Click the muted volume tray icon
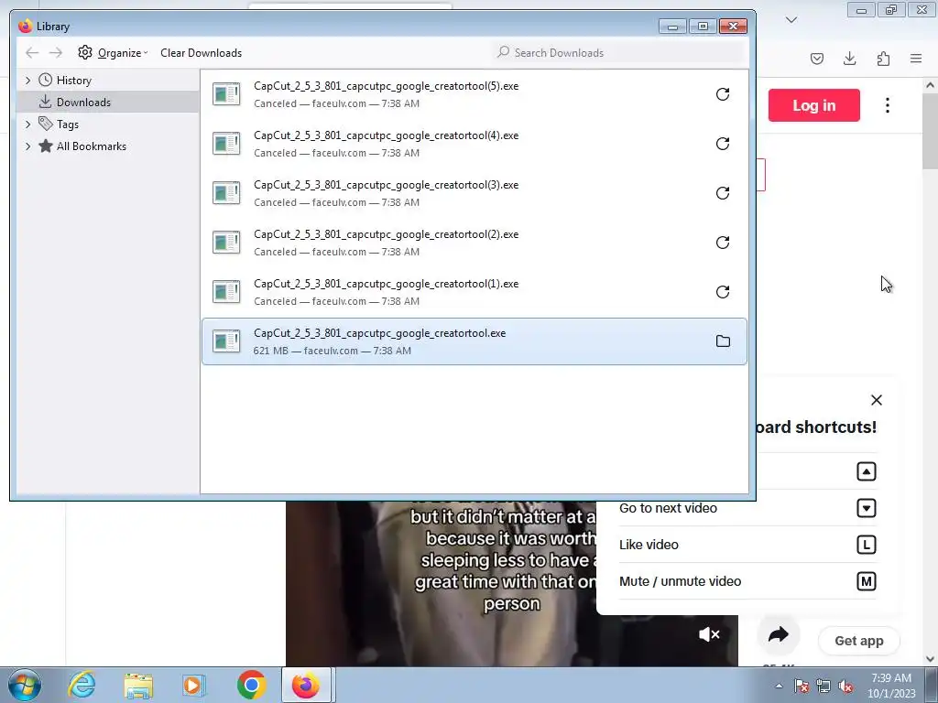This screenshot has width=938, height=703. tap(845, 687)
